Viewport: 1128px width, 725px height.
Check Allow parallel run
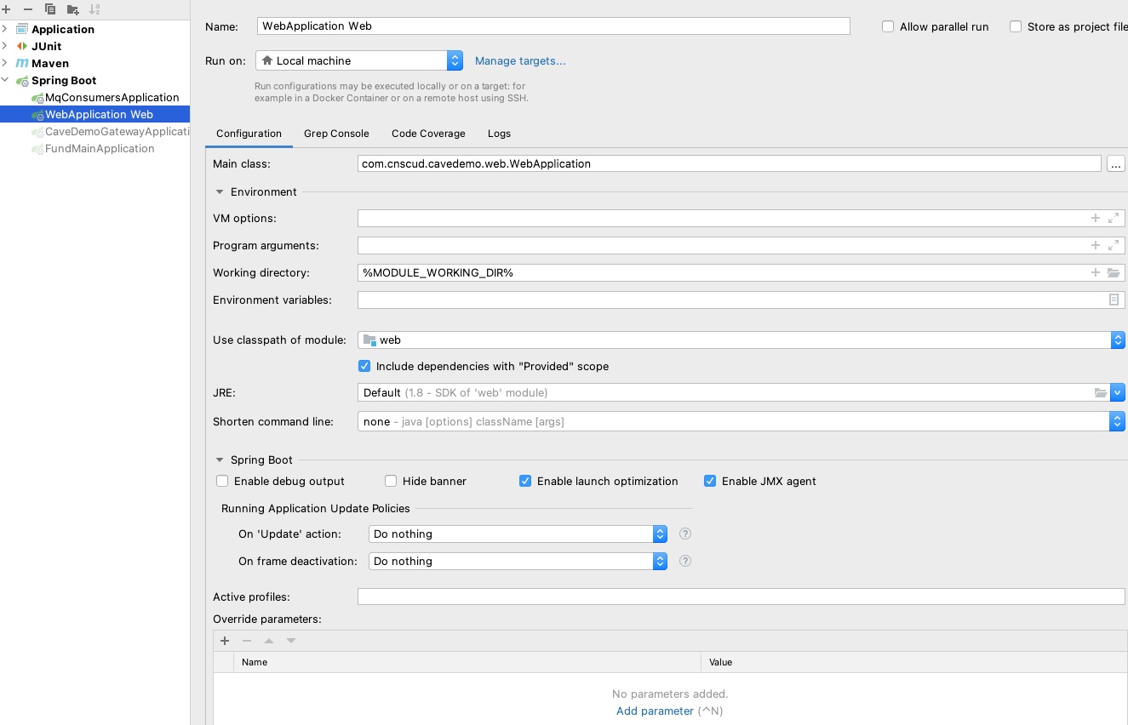[x=888, y=26]
